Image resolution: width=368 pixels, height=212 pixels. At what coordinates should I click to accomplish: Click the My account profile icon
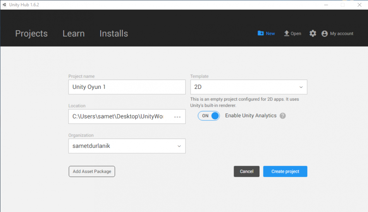pyautogui.click(x=325, y=34)
